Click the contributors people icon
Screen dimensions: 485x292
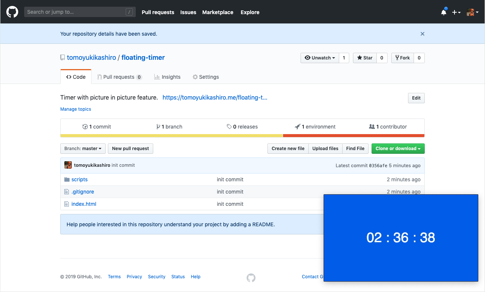click(x=373, y=126)
